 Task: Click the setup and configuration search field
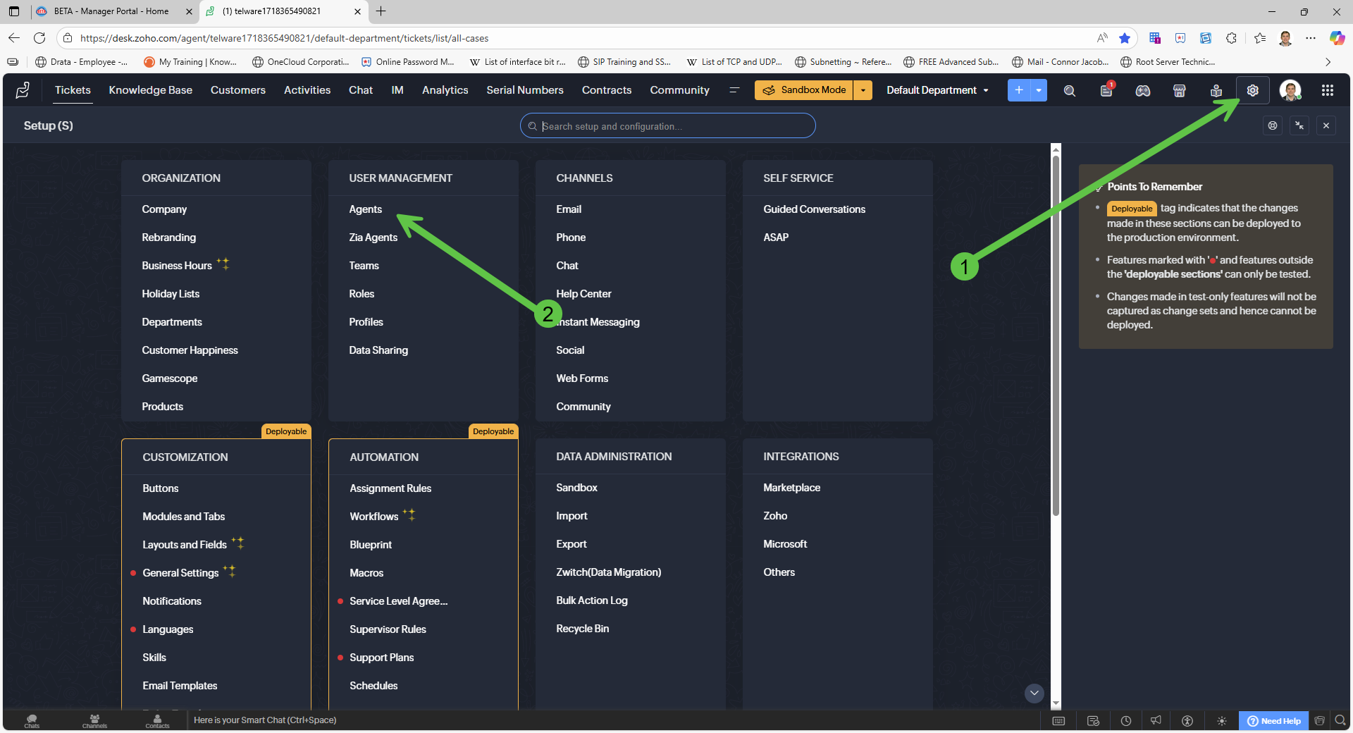coord(667,126)
